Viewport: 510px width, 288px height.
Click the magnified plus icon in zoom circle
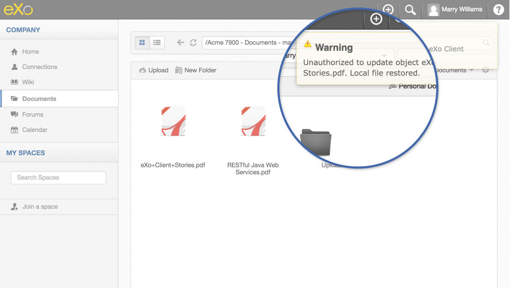pos(376,19)
